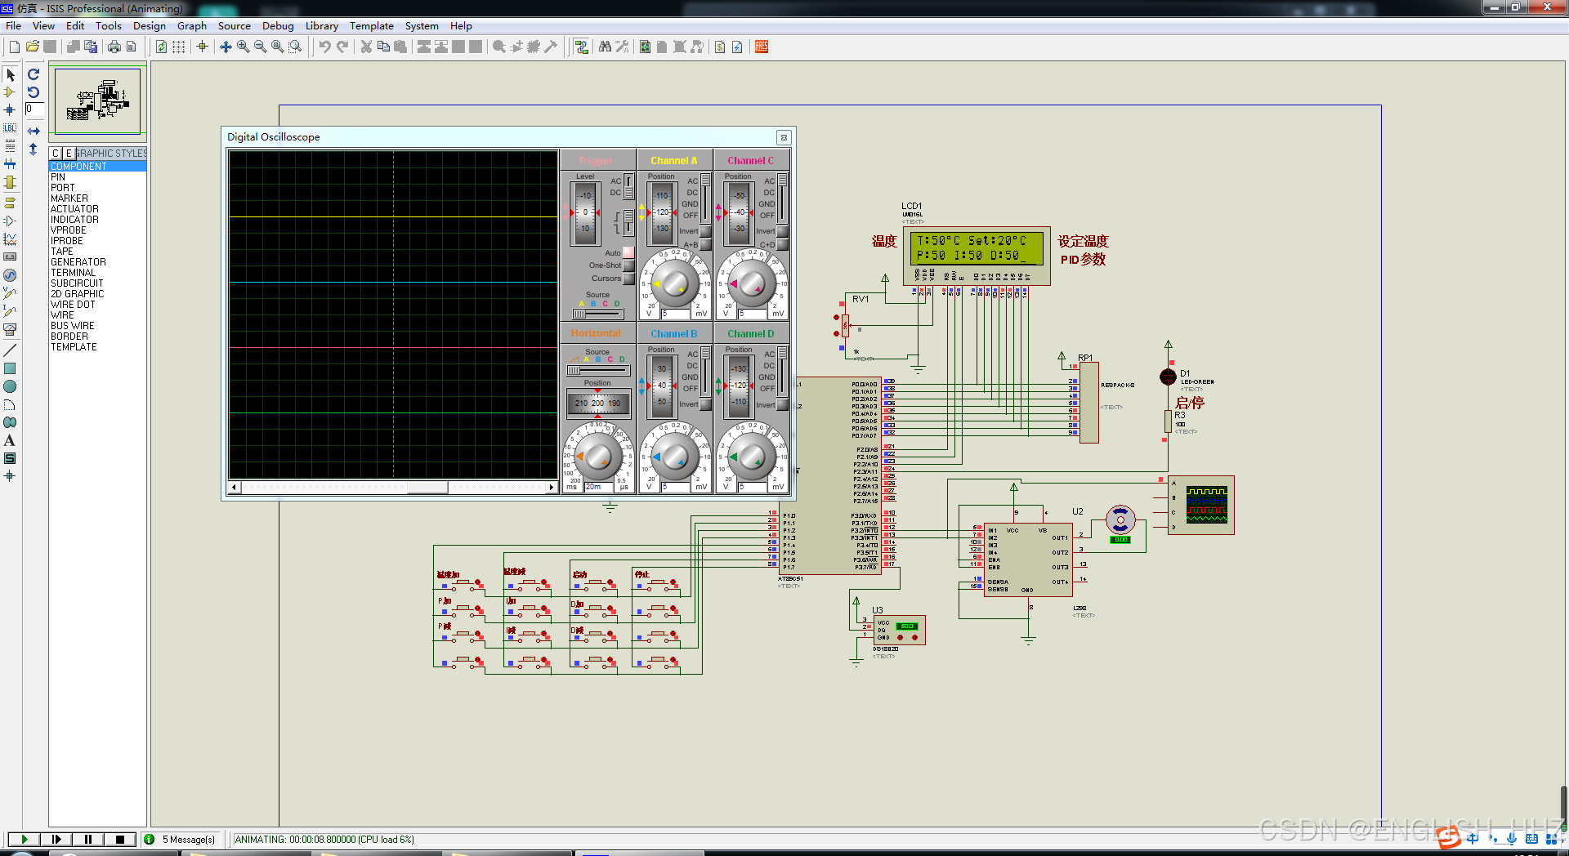Click the Undo arrow in toolbar

(324, 47)
